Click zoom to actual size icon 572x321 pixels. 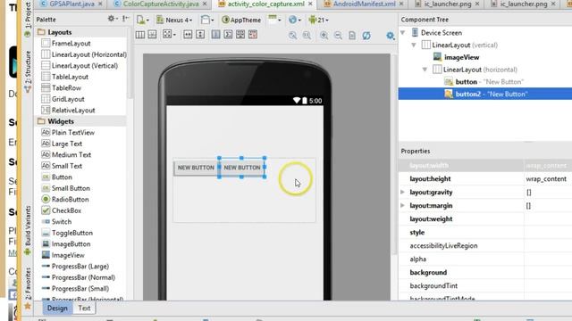307,36
